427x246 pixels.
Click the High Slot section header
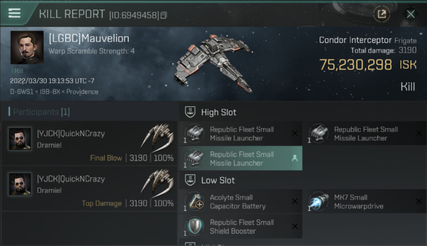click(218, 112)
